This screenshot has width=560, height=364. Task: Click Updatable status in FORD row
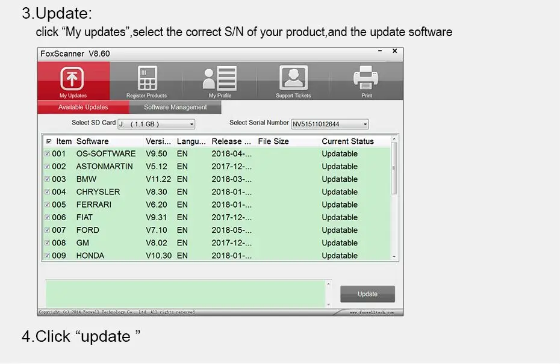click(x=340, y=230)
